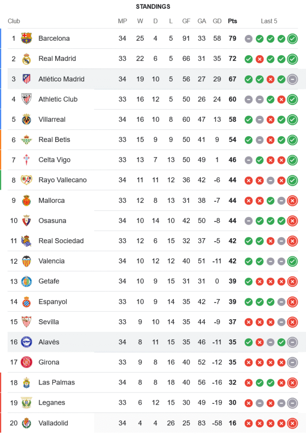Click Barcelona's latest win result icon
Viewport: 306px width, 438px height.
tap(292, 39)
